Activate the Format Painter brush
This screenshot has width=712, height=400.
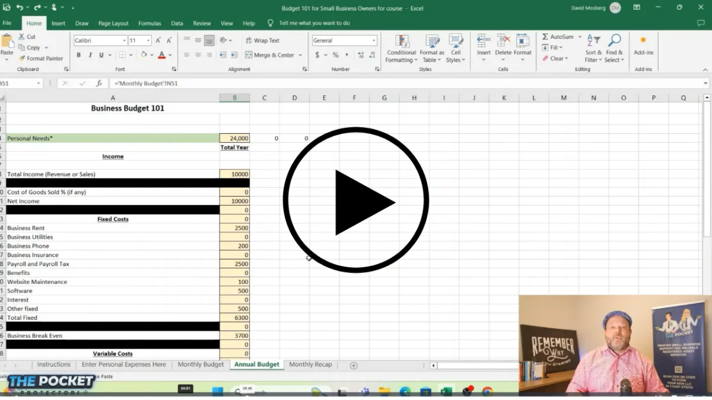pyautogui.click(x=22, y=58)
